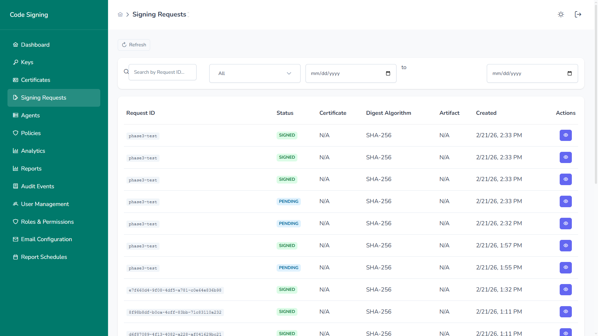Click the home breadcrumb icon
Viewport: 598px width, 336px height.
(x=120, y=15)
